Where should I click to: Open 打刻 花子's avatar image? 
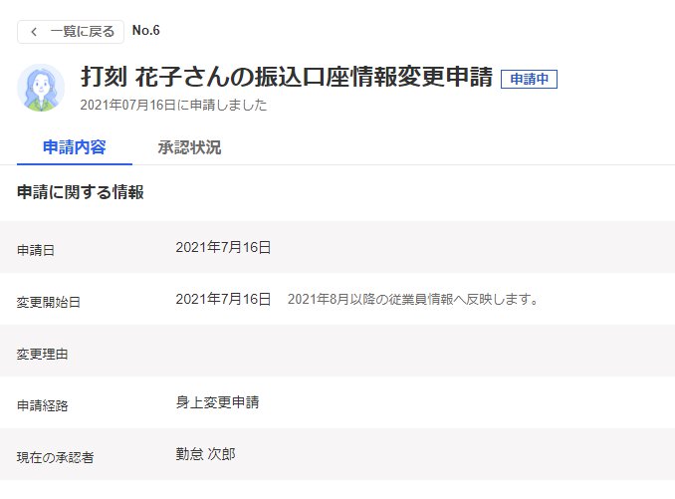41,88
